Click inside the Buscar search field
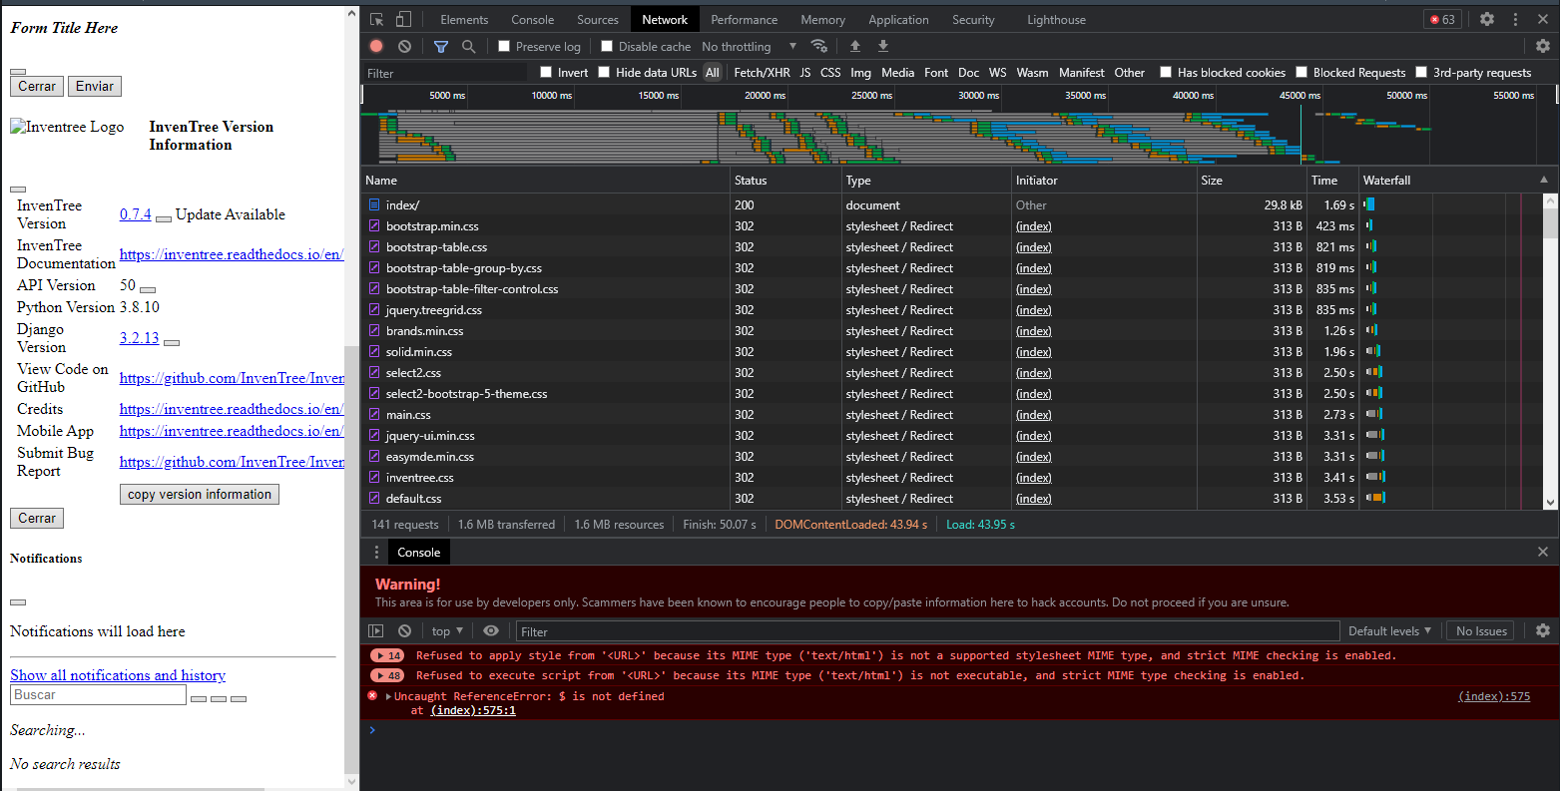This screenshot has width=1560, height=791. [x=97, y=694]
